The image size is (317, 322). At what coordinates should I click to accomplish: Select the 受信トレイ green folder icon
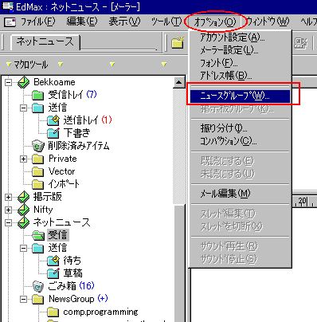[x=37, y=95]
